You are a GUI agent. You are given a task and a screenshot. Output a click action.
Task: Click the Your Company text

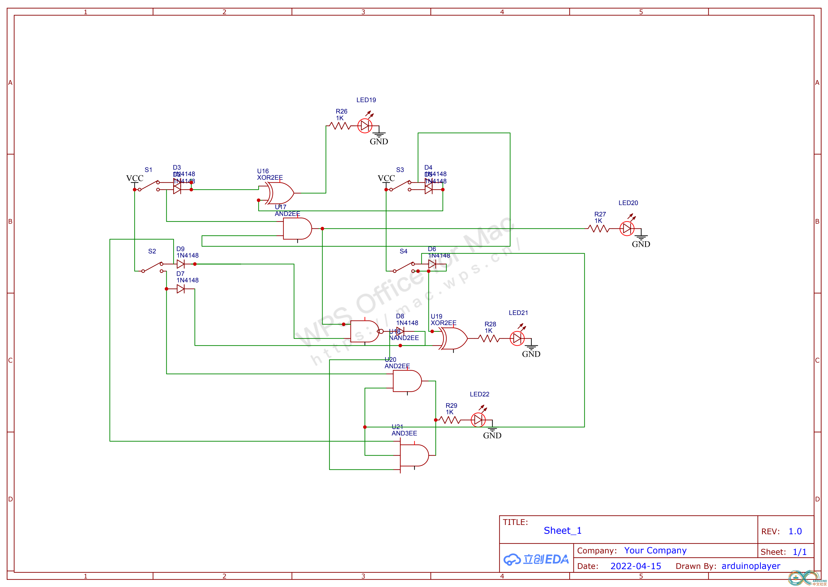tap(655, 550)
